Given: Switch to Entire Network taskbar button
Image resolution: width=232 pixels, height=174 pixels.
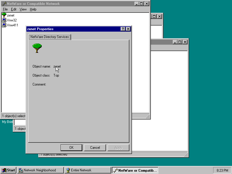Looking at the screenshot, I should tap(88, 170).
